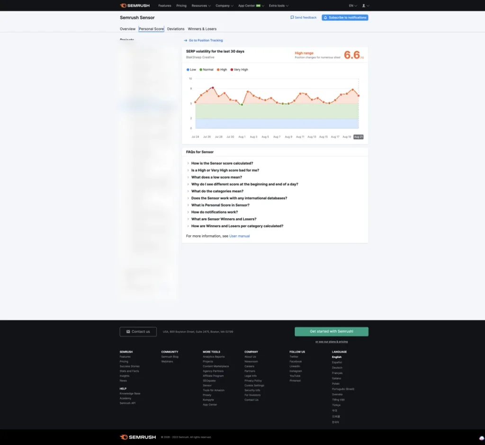Select Deutsch in the footer language list
Viewport: 485px width, 445px height.
tap(337, 368)
